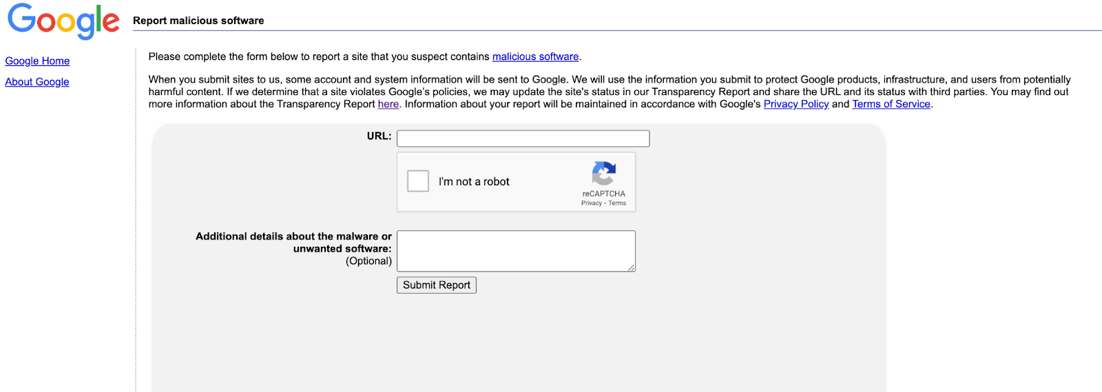
Task: Click the textarea resize handle corner
Action: click(x=631, y=268)
